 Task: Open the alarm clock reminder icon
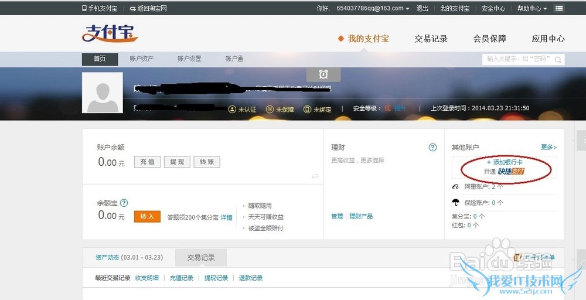(x=323, y=74)
